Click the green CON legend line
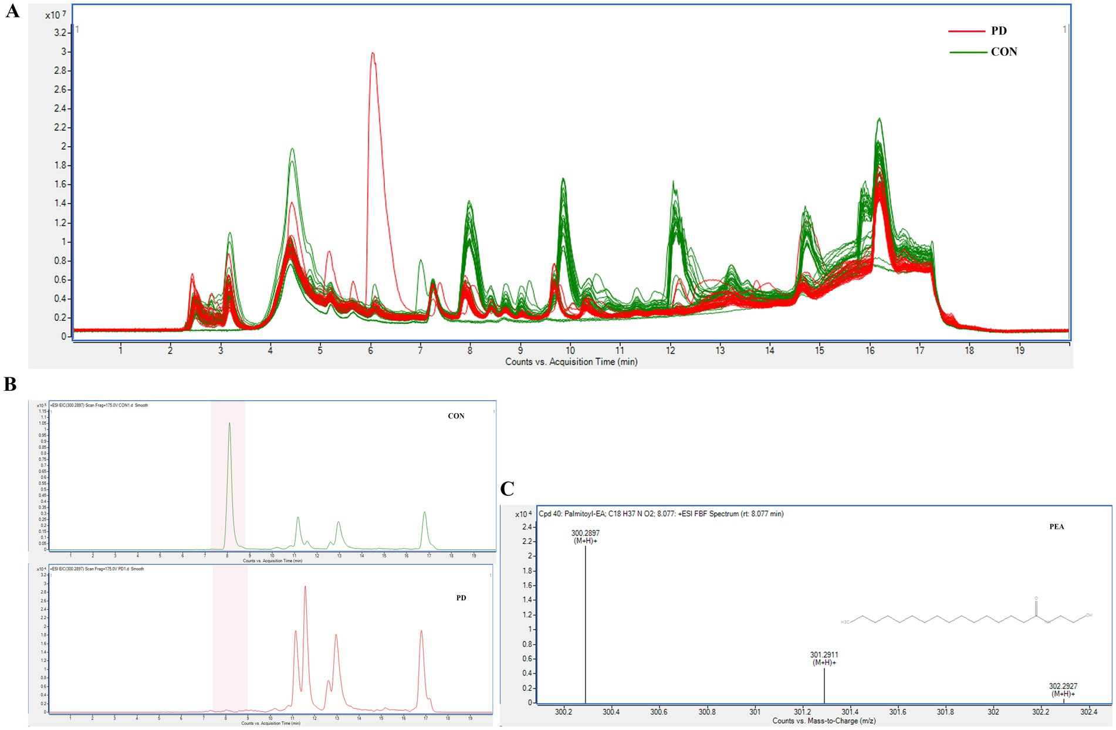Viewport: 1116px width, 730px height. [968, 52]
